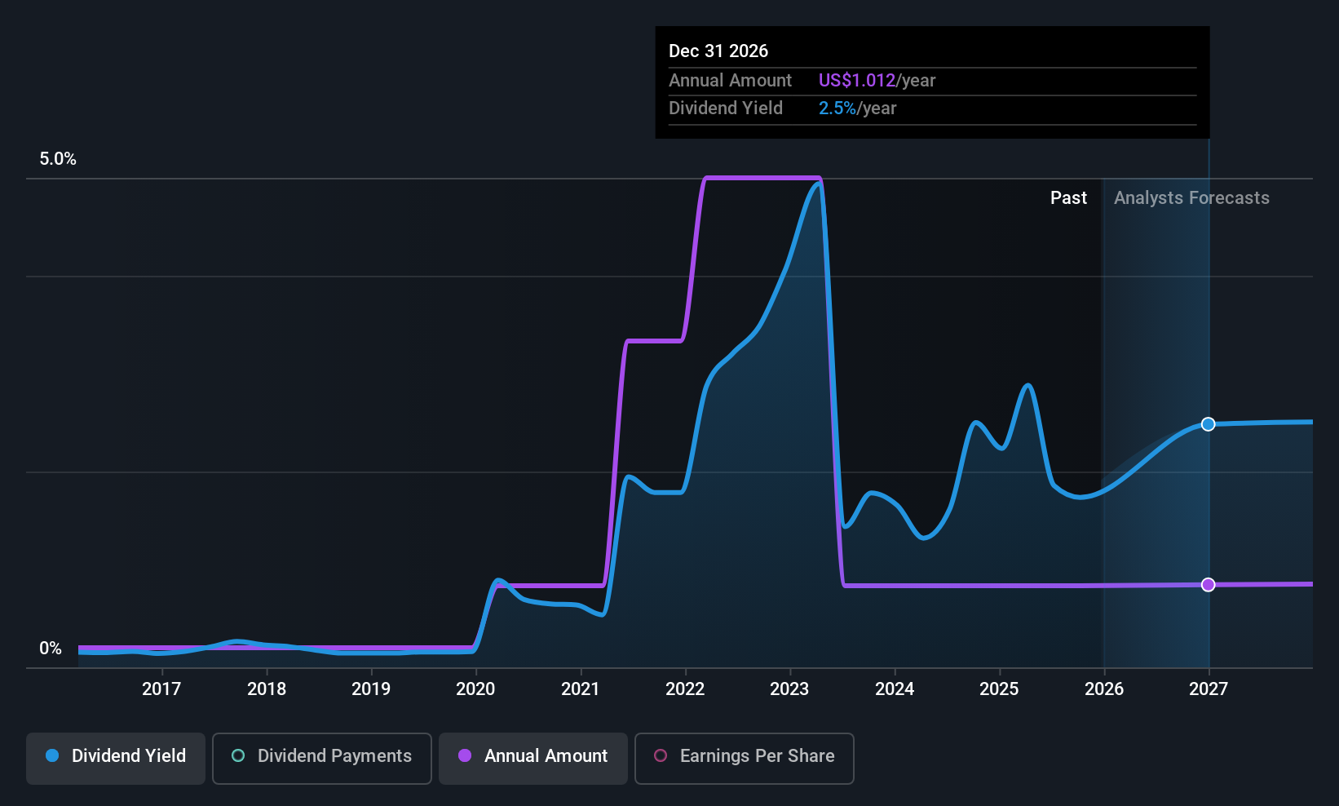Click the 2023 x-axis label

789,689
